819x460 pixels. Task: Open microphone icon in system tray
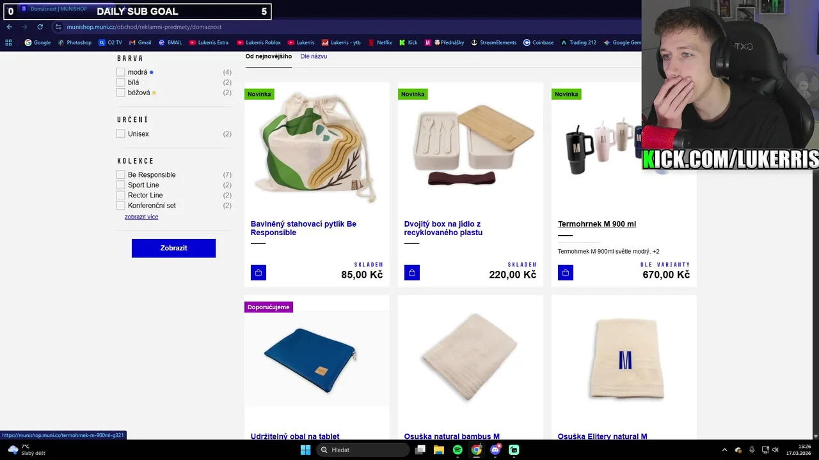click(752, 450)
